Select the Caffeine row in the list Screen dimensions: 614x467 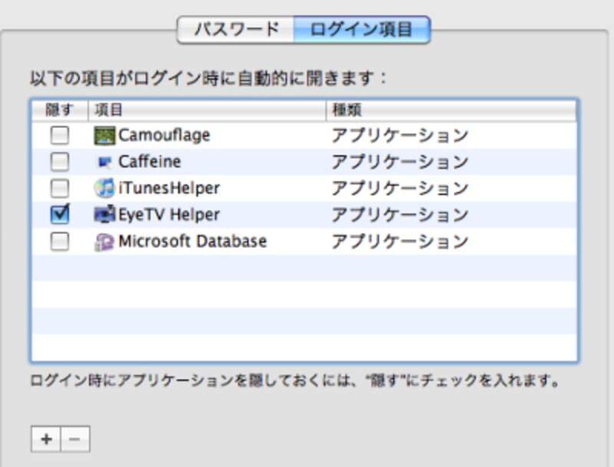click(230, 162)
